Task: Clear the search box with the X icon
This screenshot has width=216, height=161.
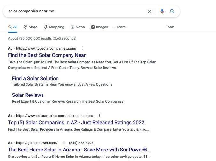Action: coord(150,11)
